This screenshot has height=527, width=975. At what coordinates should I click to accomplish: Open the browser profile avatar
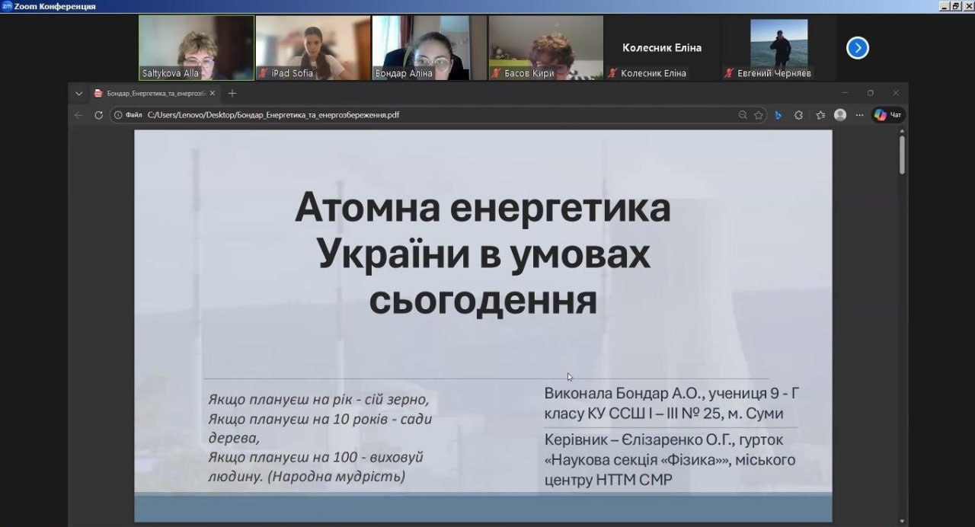[x=840, y=115]
